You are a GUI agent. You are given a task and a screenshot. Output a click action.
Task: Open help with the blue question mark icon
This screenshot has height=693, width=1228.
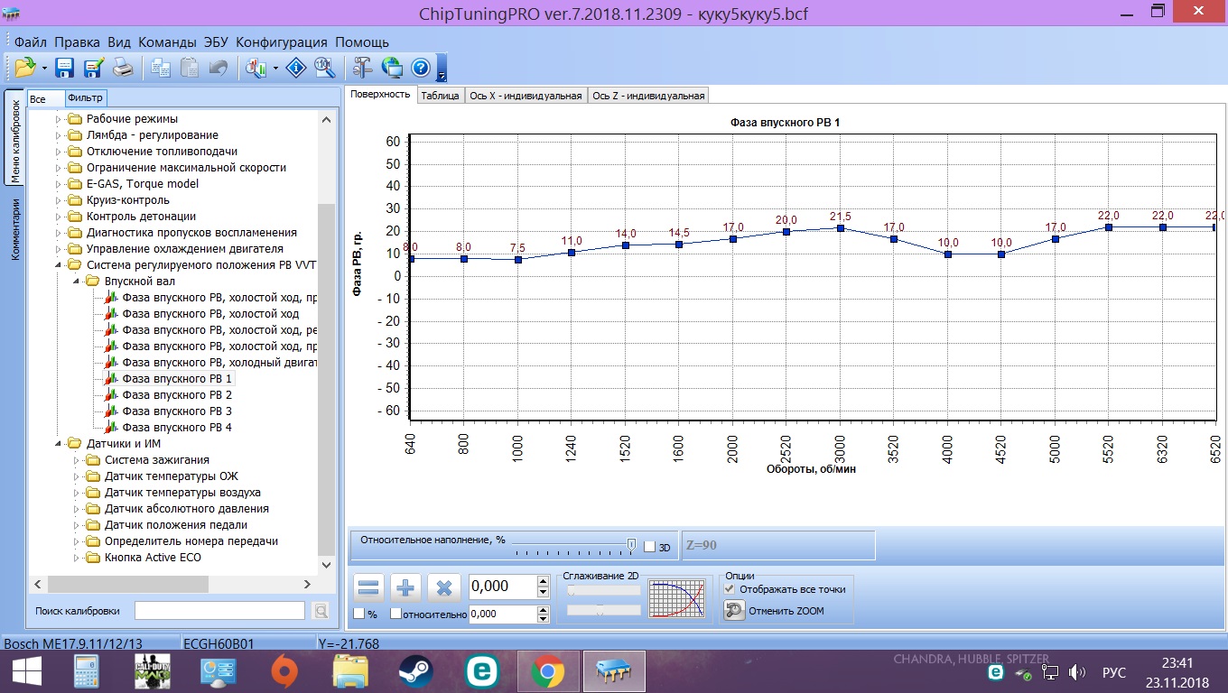(420, 68)
